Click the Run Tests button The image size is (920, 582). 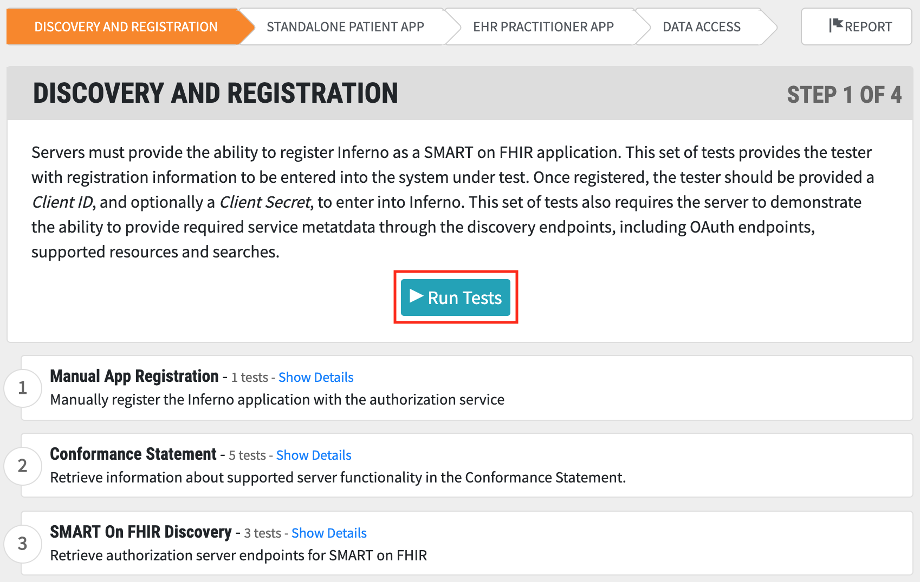456,297
